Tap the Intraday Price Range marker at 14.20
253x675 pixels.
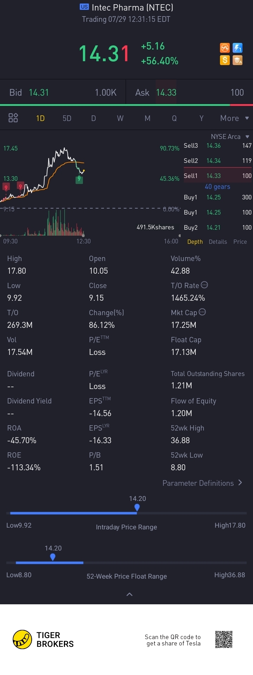tap(137, 507)
